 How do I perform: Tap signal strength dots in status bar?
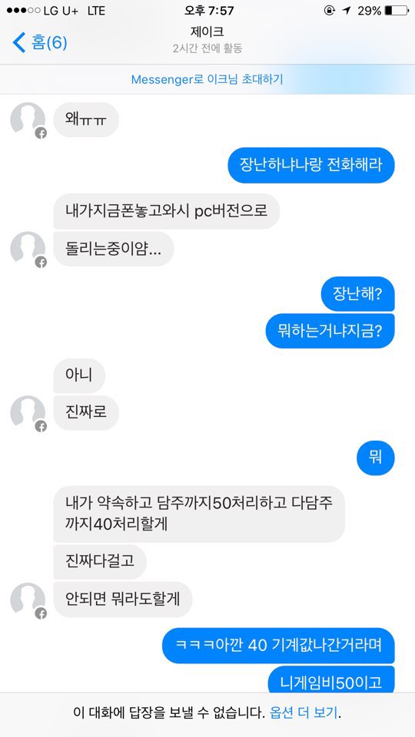click(24, 10)
